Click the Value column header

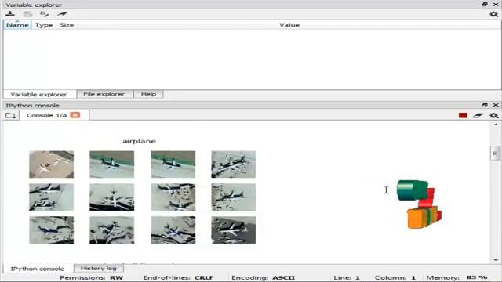(289, 25)
